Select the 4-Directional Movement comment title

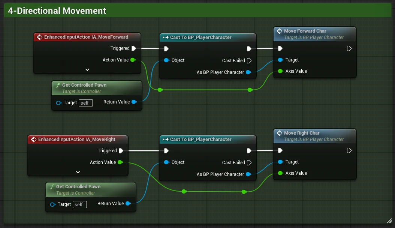tap(57, 11)
